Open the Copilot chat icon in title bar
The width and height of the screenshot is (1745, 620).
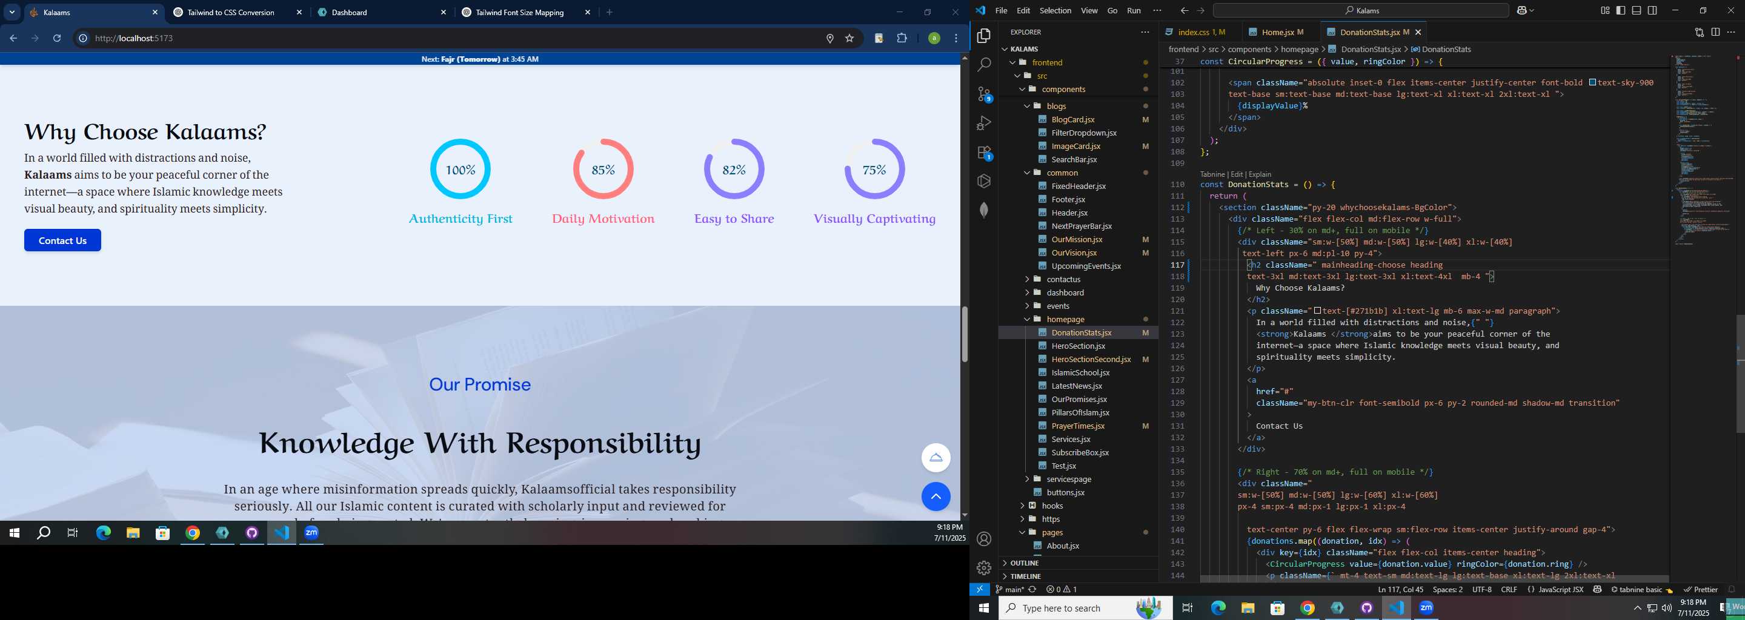pyautogui.click(x=1522, y=10)
